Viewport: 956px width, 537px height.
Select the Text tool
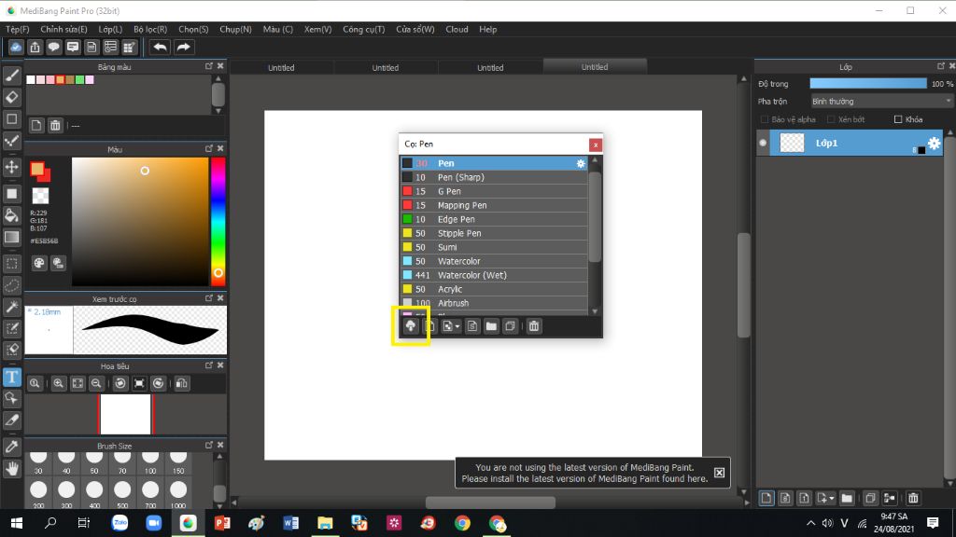(x=11, y=378)
